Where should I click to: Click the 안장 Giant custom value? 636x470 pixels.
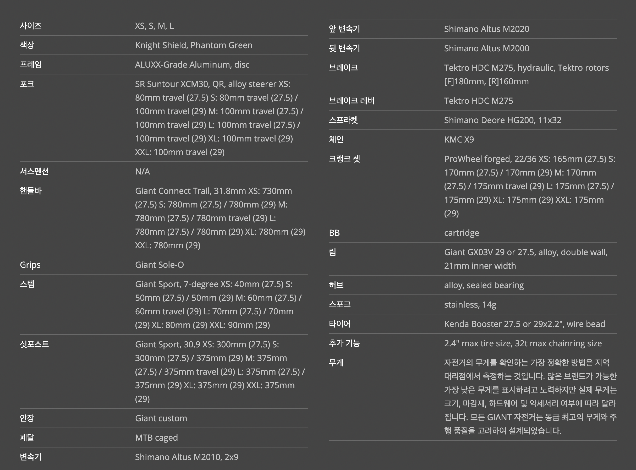tap(161, 418)
